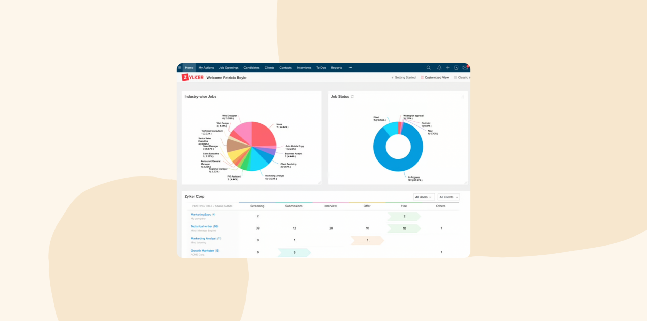Open Getting Started view
Image resolution: width=647 pixels, height=321 pixels.
[404, 78]
